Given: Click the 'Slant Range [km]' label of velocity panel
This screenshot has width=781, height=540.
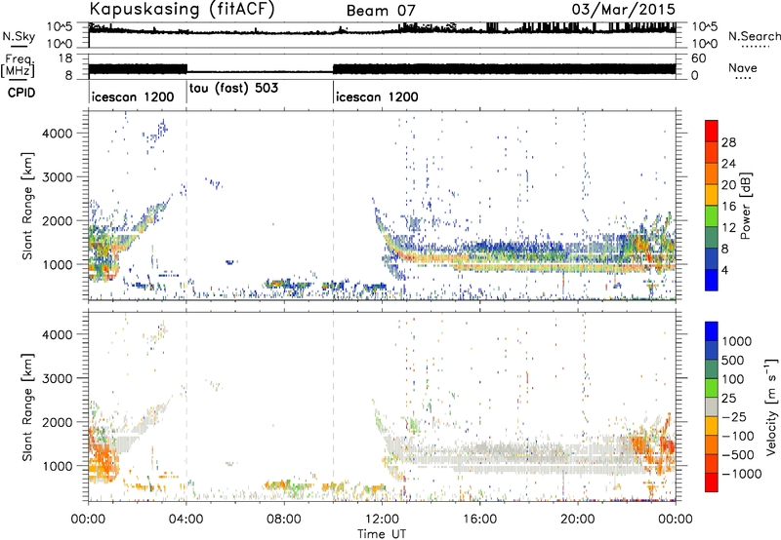Looking at the screenshot, I should 27,407.
